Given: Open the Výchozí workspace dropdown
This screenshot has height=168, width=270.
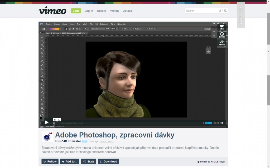Looking at the screenshot, I should 208,29.
